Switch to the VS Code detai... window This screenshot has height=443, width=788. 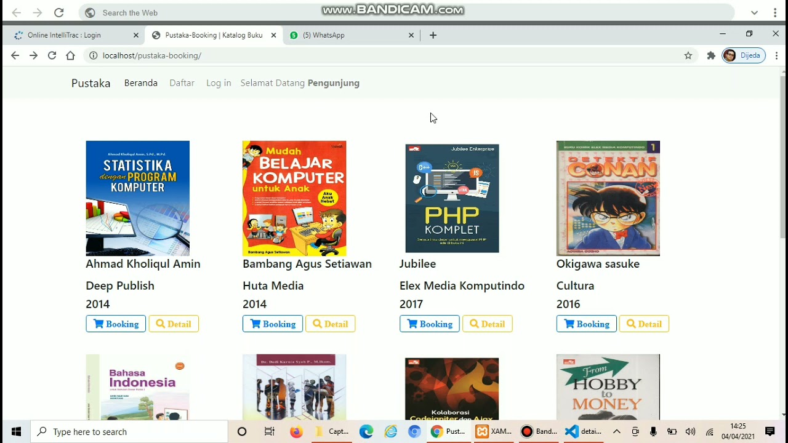[x=584, y=432]
